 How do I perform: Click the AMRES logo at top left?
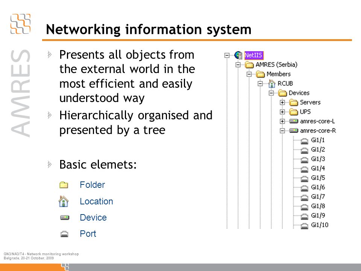coord(20,24)
